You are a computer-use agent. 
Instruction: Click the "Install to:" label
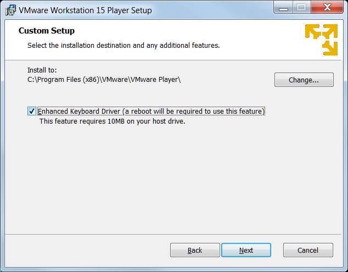coord(42,70)
